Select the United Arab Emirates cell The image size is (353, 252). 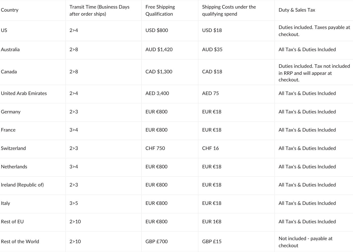24,93
